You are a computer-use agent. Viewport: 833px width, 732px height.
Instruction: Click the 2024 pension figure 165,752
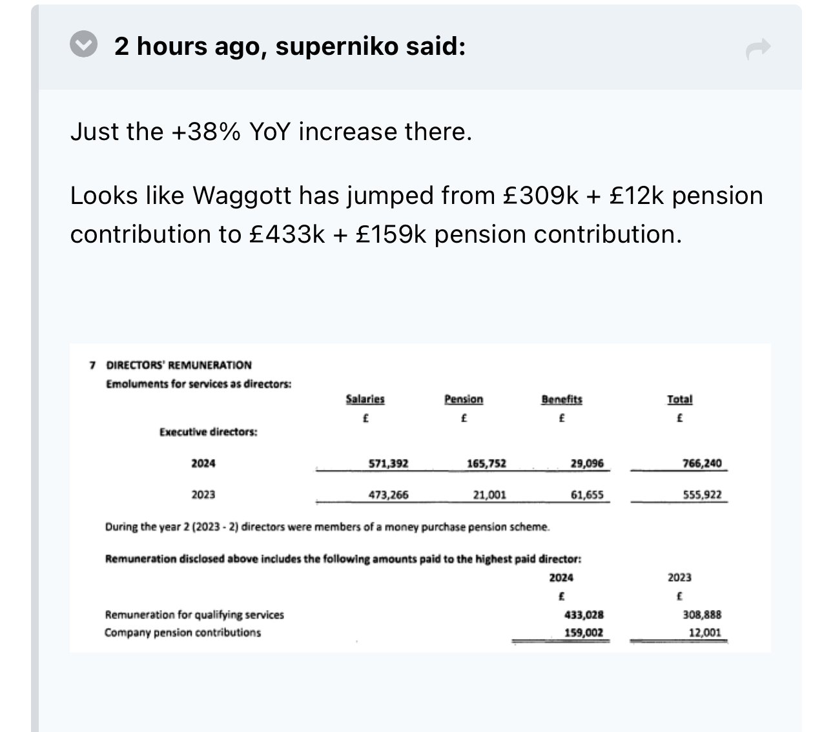click(486, 463)
